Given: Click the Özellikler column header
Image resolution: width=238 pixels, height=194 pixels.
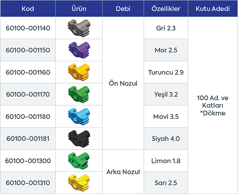Looking at the screenshot, I should pyautogui.click(x=165, y=9).
